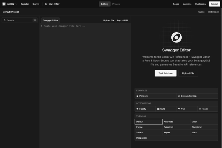Focus the Search input field
The image size is (222, 148).
[x=20, y=20]
